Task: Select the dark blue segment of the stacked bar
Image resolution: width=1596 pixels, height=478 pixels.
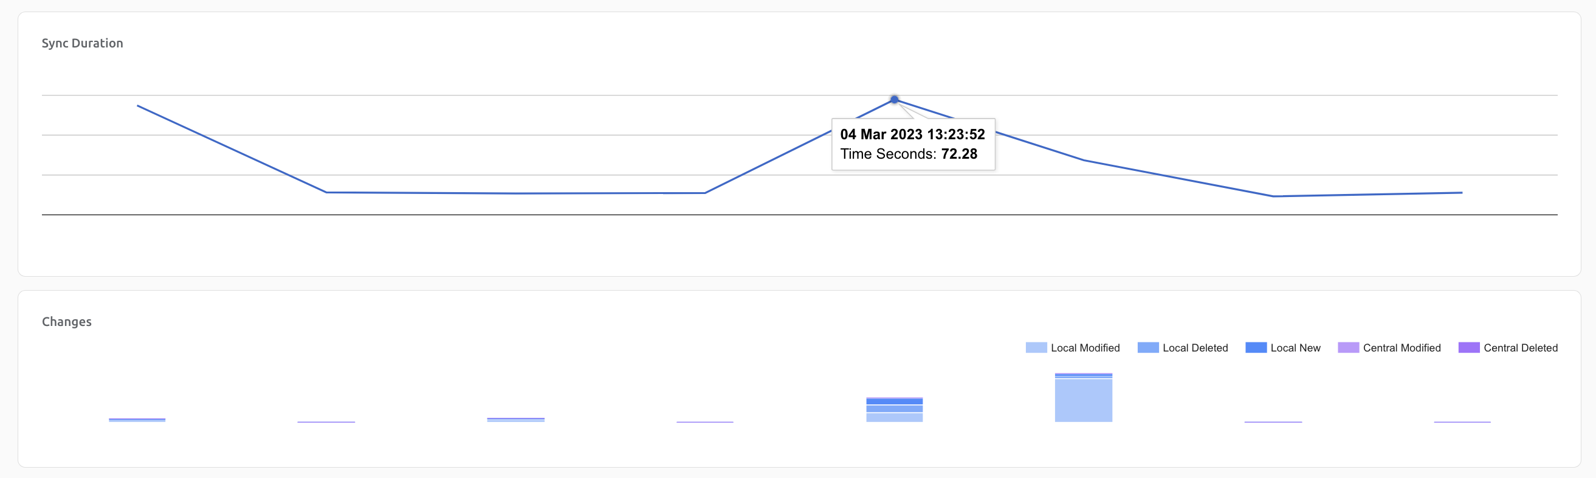Action: click(894, 402)
